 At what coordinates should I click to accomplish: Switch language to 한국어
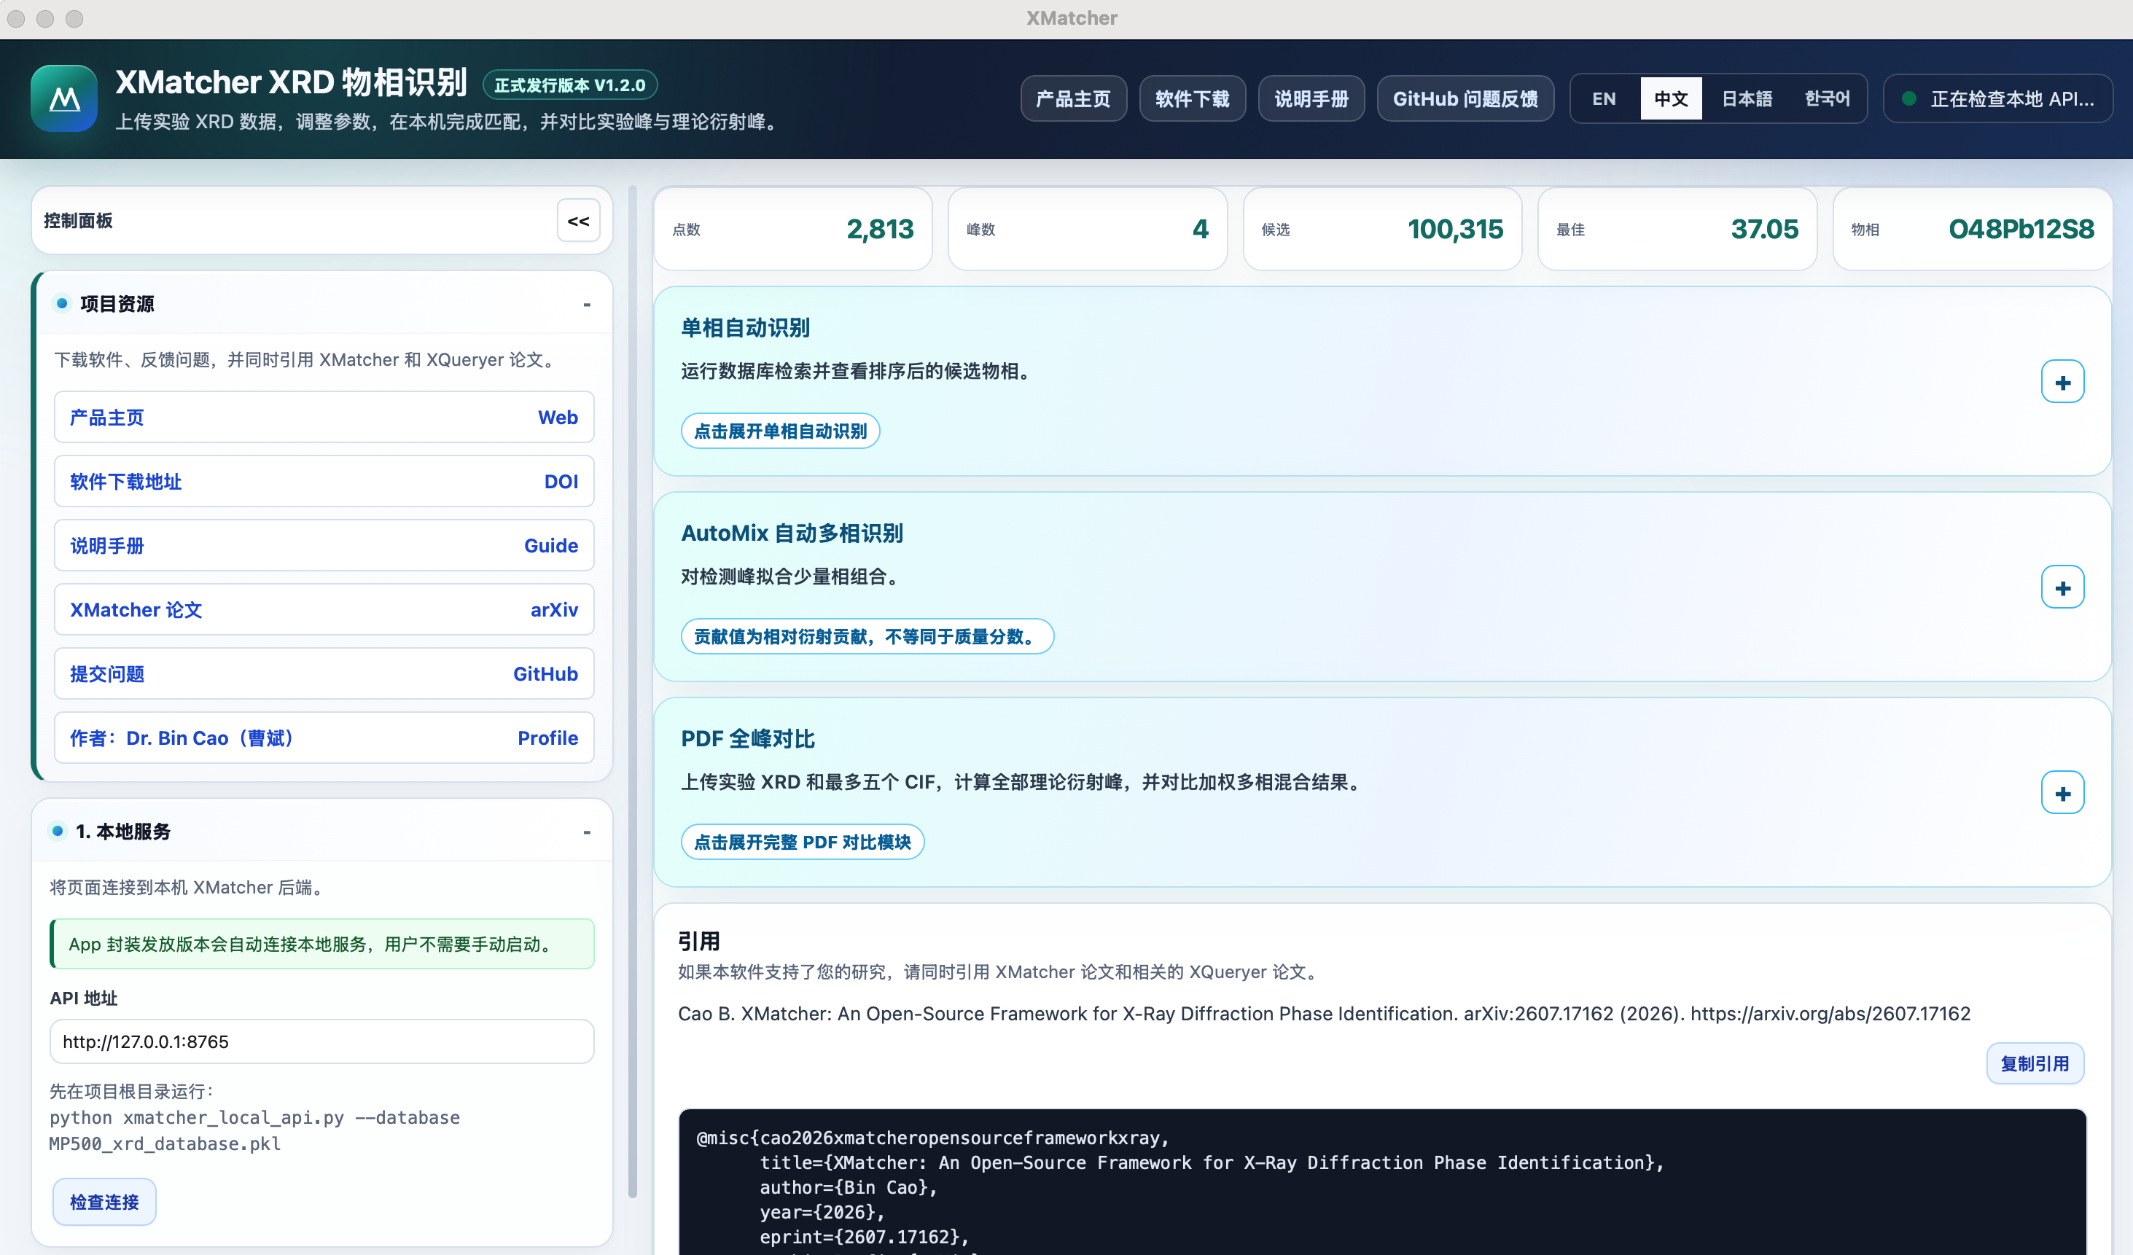pos(1827,99)
